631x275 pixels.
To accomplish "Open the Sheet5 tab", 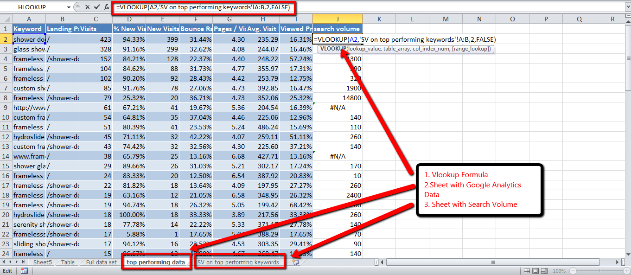I will coord(43,262).
